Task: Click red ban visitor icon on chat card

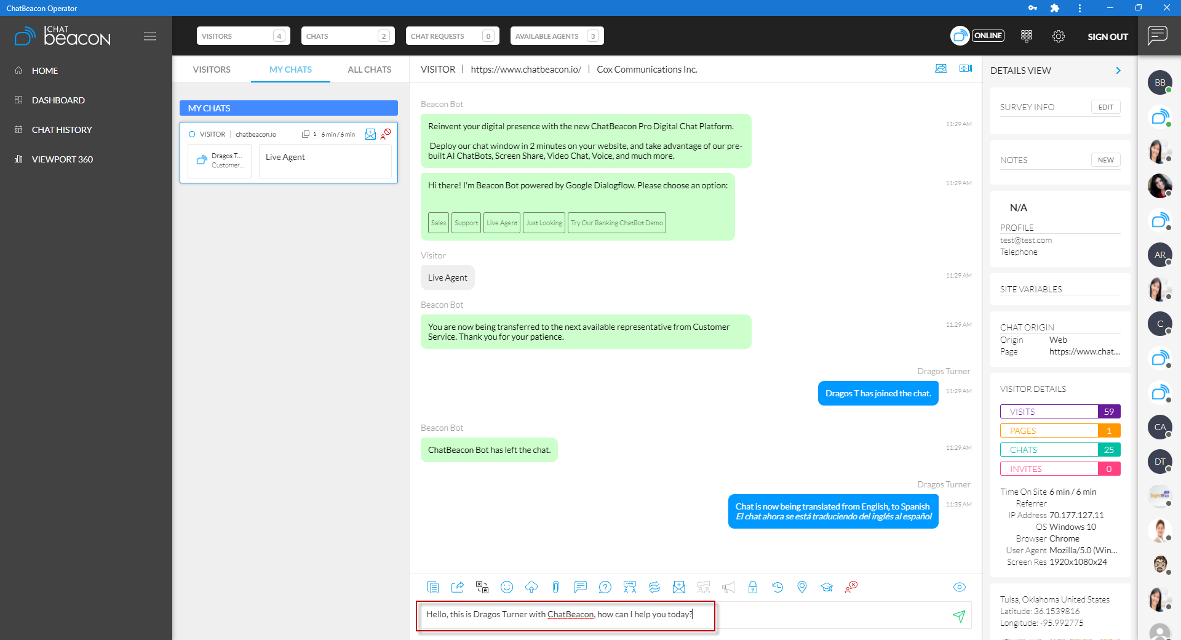Action: click(x=386, y=134)
